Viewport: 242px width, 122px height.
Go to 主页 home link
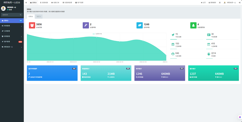pos(203,3)
